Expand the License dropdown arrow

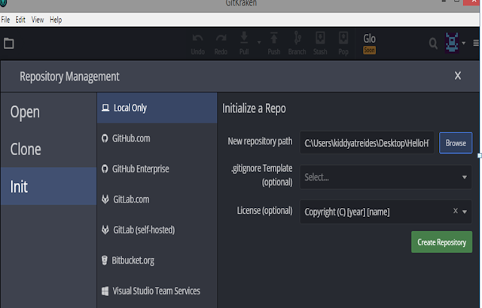click(465, 212)
